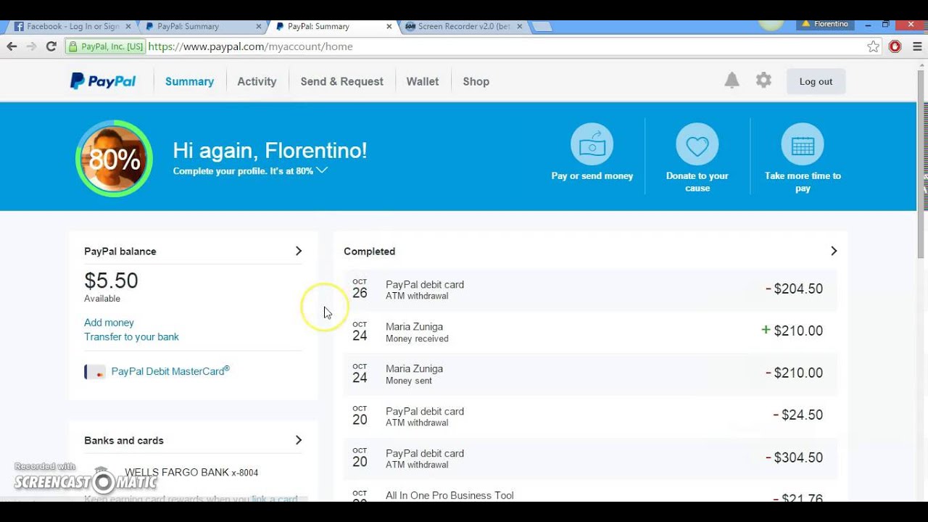The height and width of the screenshot is (522, 928).
Task: Open PayPal Debit MasterCard link
Action: point(170,371)
